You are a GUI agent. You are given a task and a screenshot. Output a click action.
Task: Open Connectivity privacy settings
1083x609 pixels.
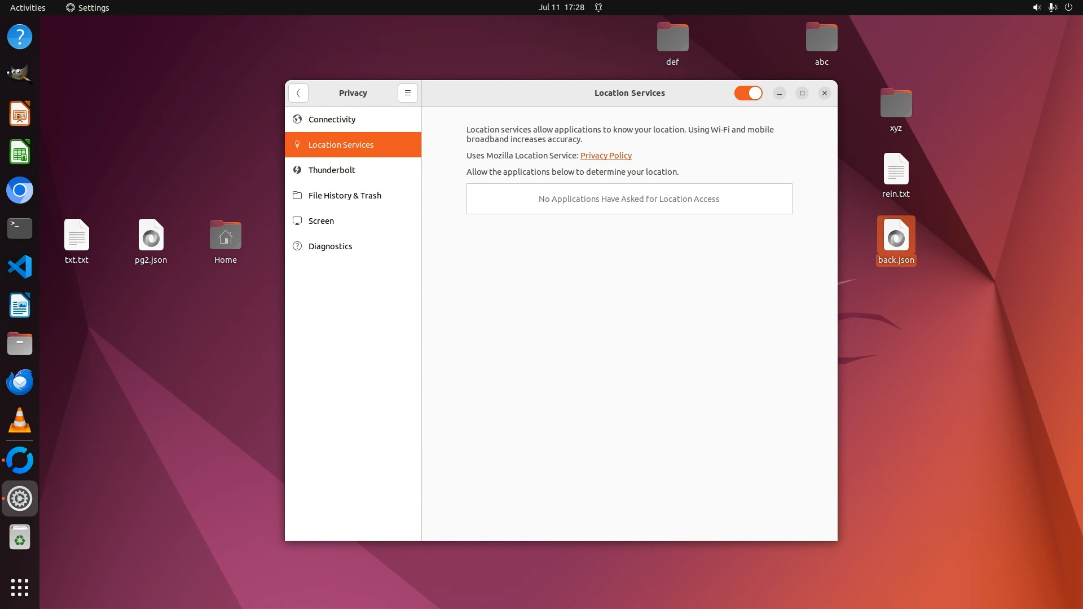(332, 120)
